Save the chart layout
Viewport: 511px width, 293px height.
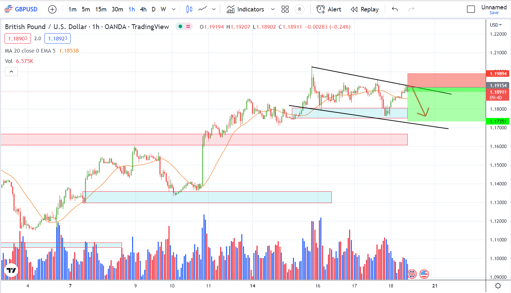coord(494,13)
